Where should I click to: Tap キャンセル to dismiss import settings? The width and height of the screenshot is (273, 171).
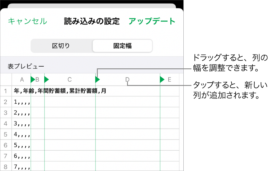click(27, 21)
